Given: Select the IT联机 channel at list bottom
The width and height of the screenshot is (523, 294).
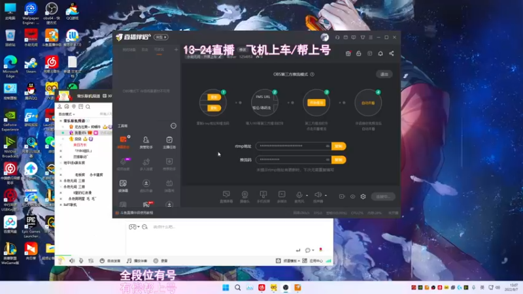Looking at the screenshot, I should tap(70, 204).
